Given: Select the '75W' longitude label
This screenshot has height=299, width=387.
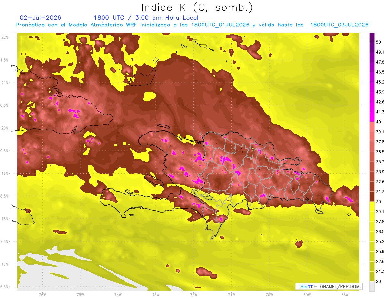Looking at the screenshot, I should coord(80,295).
